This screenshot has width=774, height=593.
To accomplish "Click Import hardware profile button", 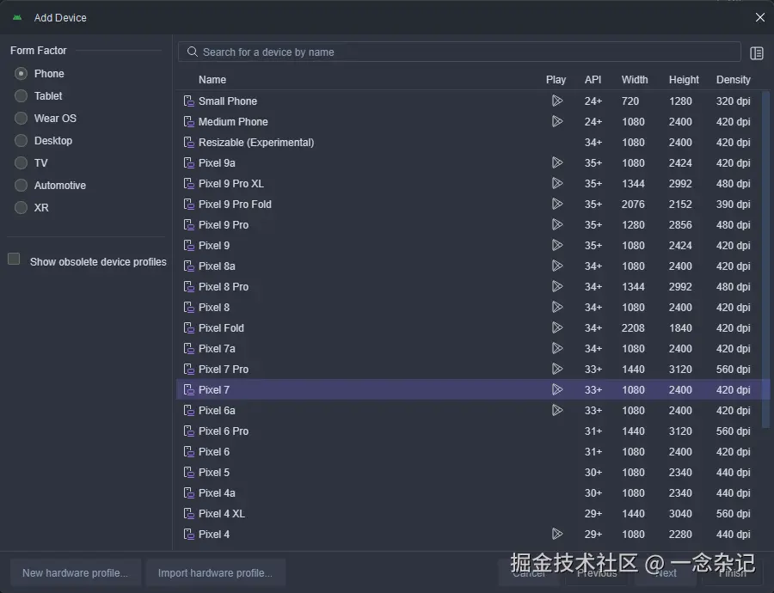I will coord(215,572).
